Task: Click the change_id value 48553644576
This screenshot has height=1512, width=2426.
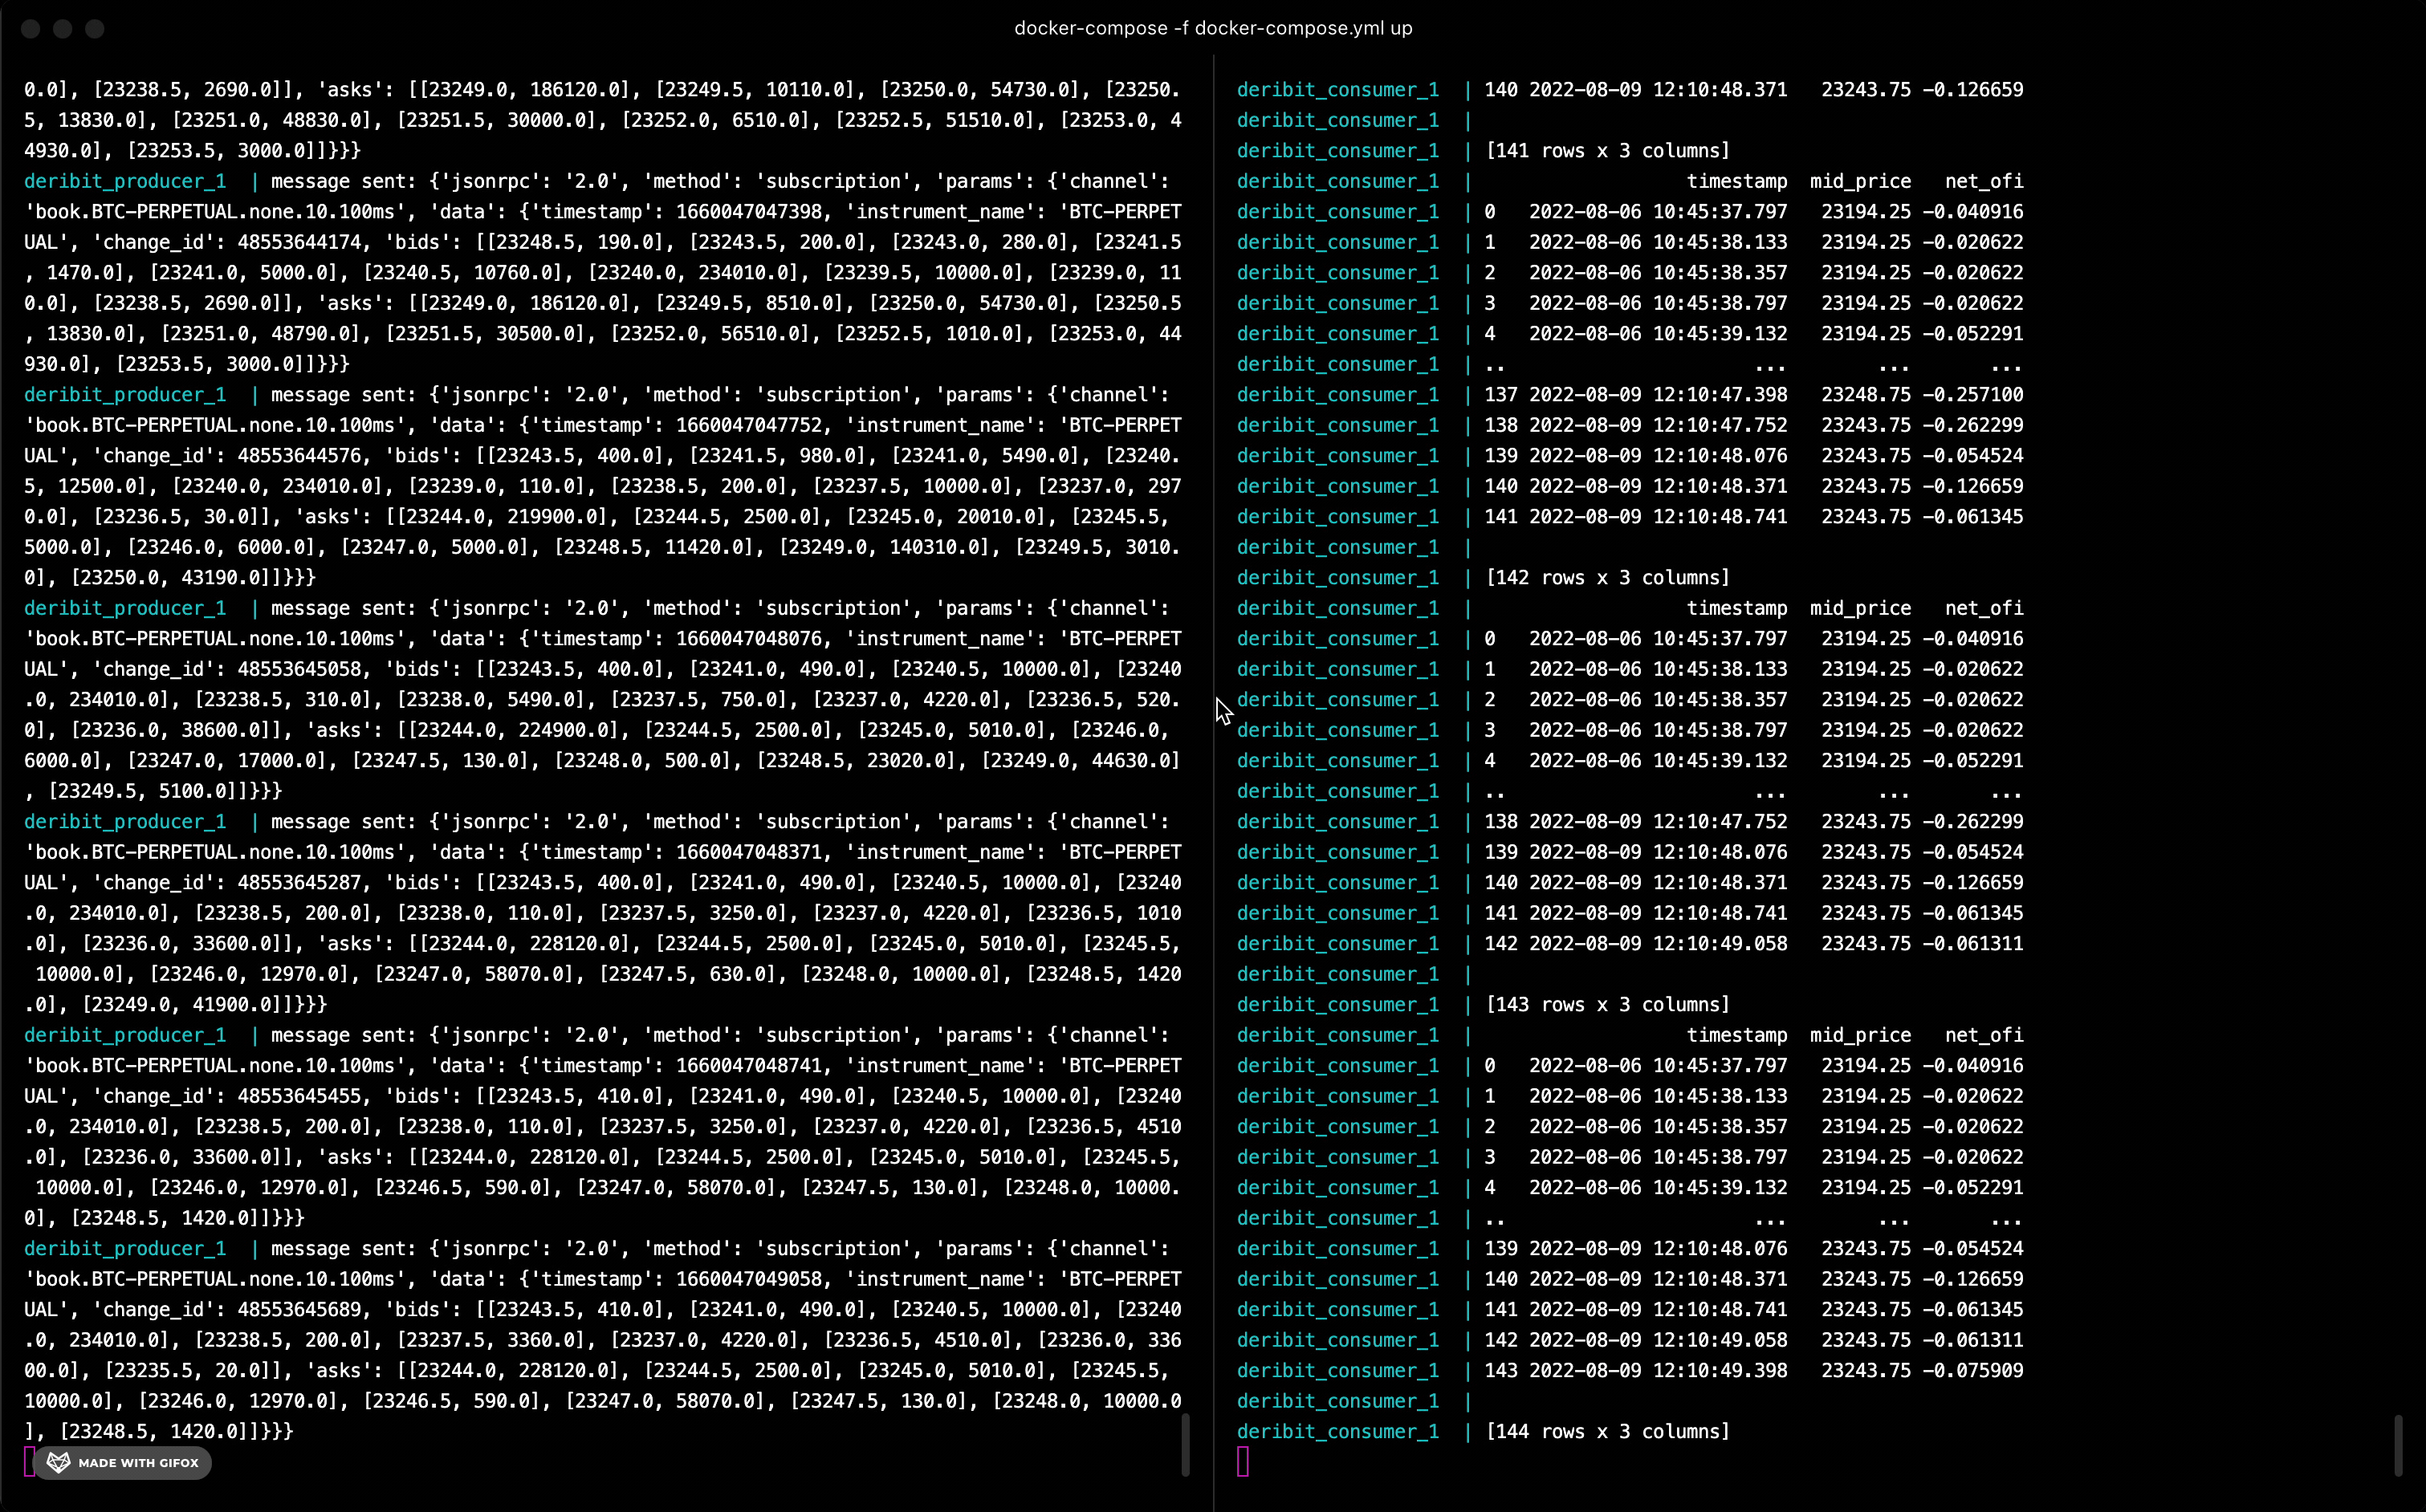Action: pos(298,456)
